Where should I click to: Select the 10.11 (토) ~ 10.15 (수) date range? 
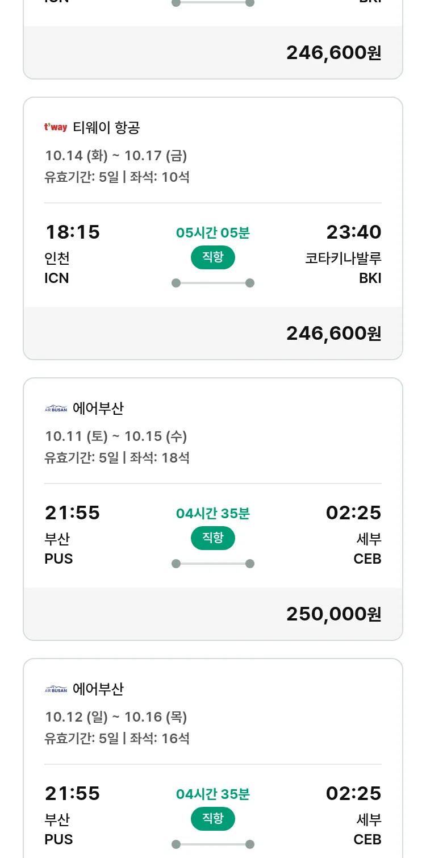coord(116,436)
